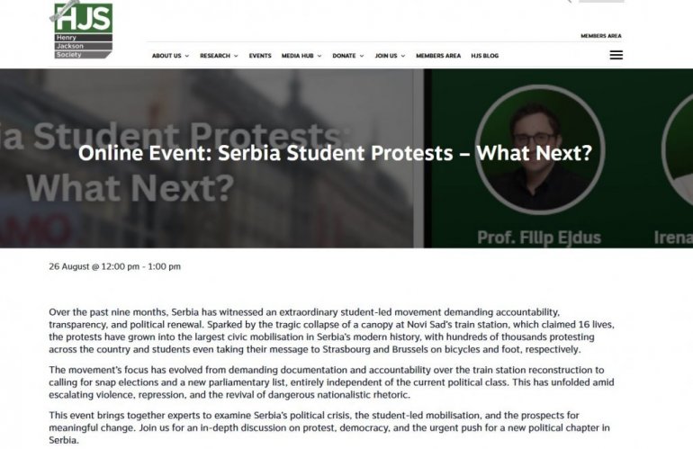Viewport: 693px width, 449px height.
Task: Click the Prof. Filip Ejdus name label
Action: coord(539,238)
